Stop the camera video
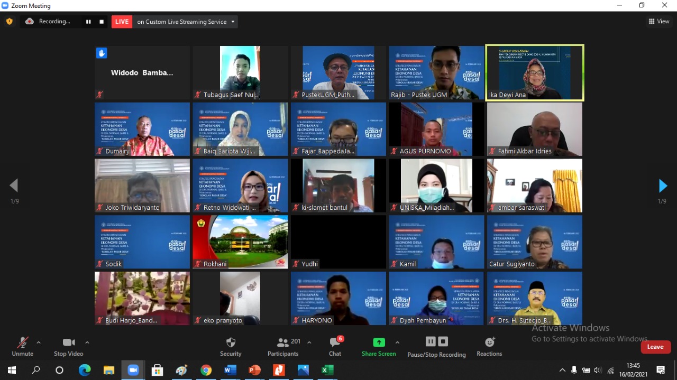 pyautogui.click(x=68, y=347)
